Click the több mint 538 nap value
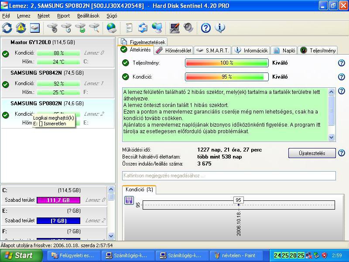The width and height of the screenshot is (349, 262). (x=219, y=157)
